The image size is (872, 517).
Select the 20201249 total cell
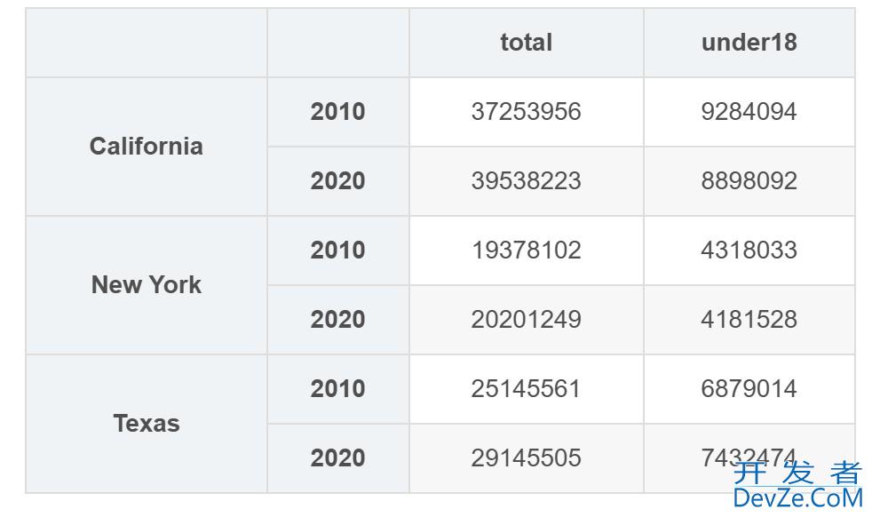[x=526, y=320]
